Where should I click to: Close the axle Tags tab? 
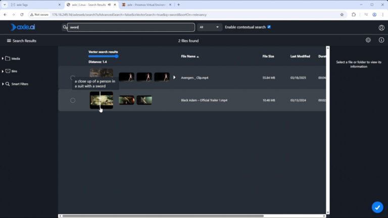tap(60, 5)
